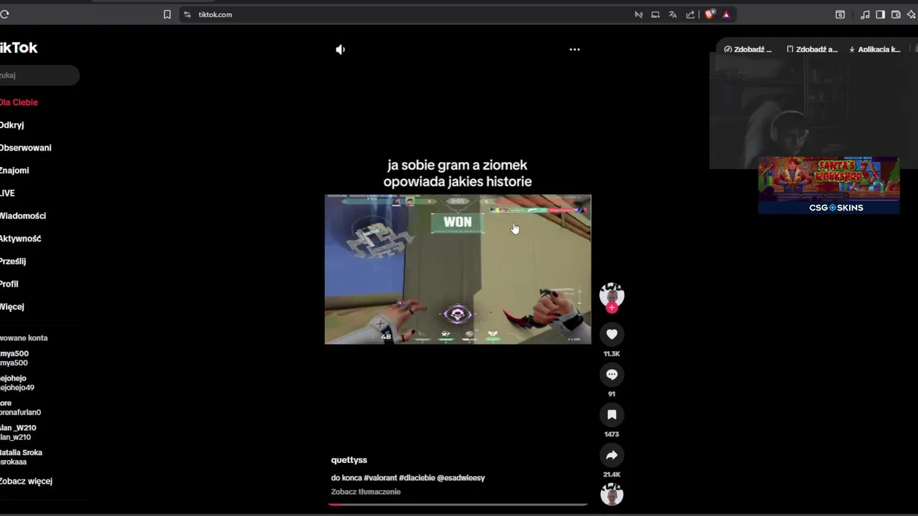The height and width of the screenshot is (516, 918).
Task: Expand the Więcej menu
Action: 12,307
